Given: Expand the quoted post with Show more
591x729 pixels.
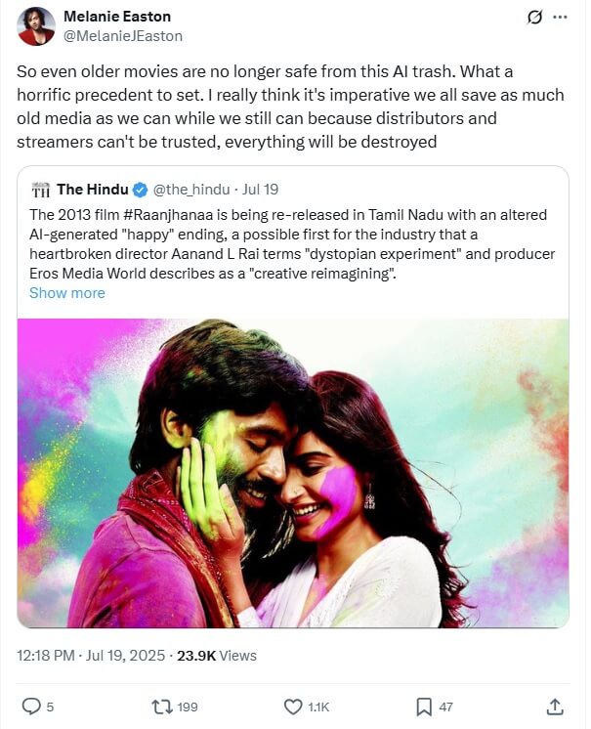Looking at the screenshot, I should click(66, 292).
